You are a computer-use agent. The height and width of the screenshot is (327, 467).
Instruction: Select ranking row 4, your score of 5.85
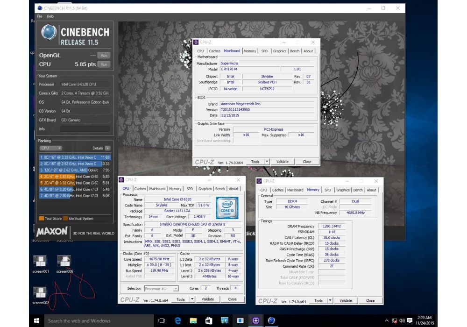(x=75, y=177)
